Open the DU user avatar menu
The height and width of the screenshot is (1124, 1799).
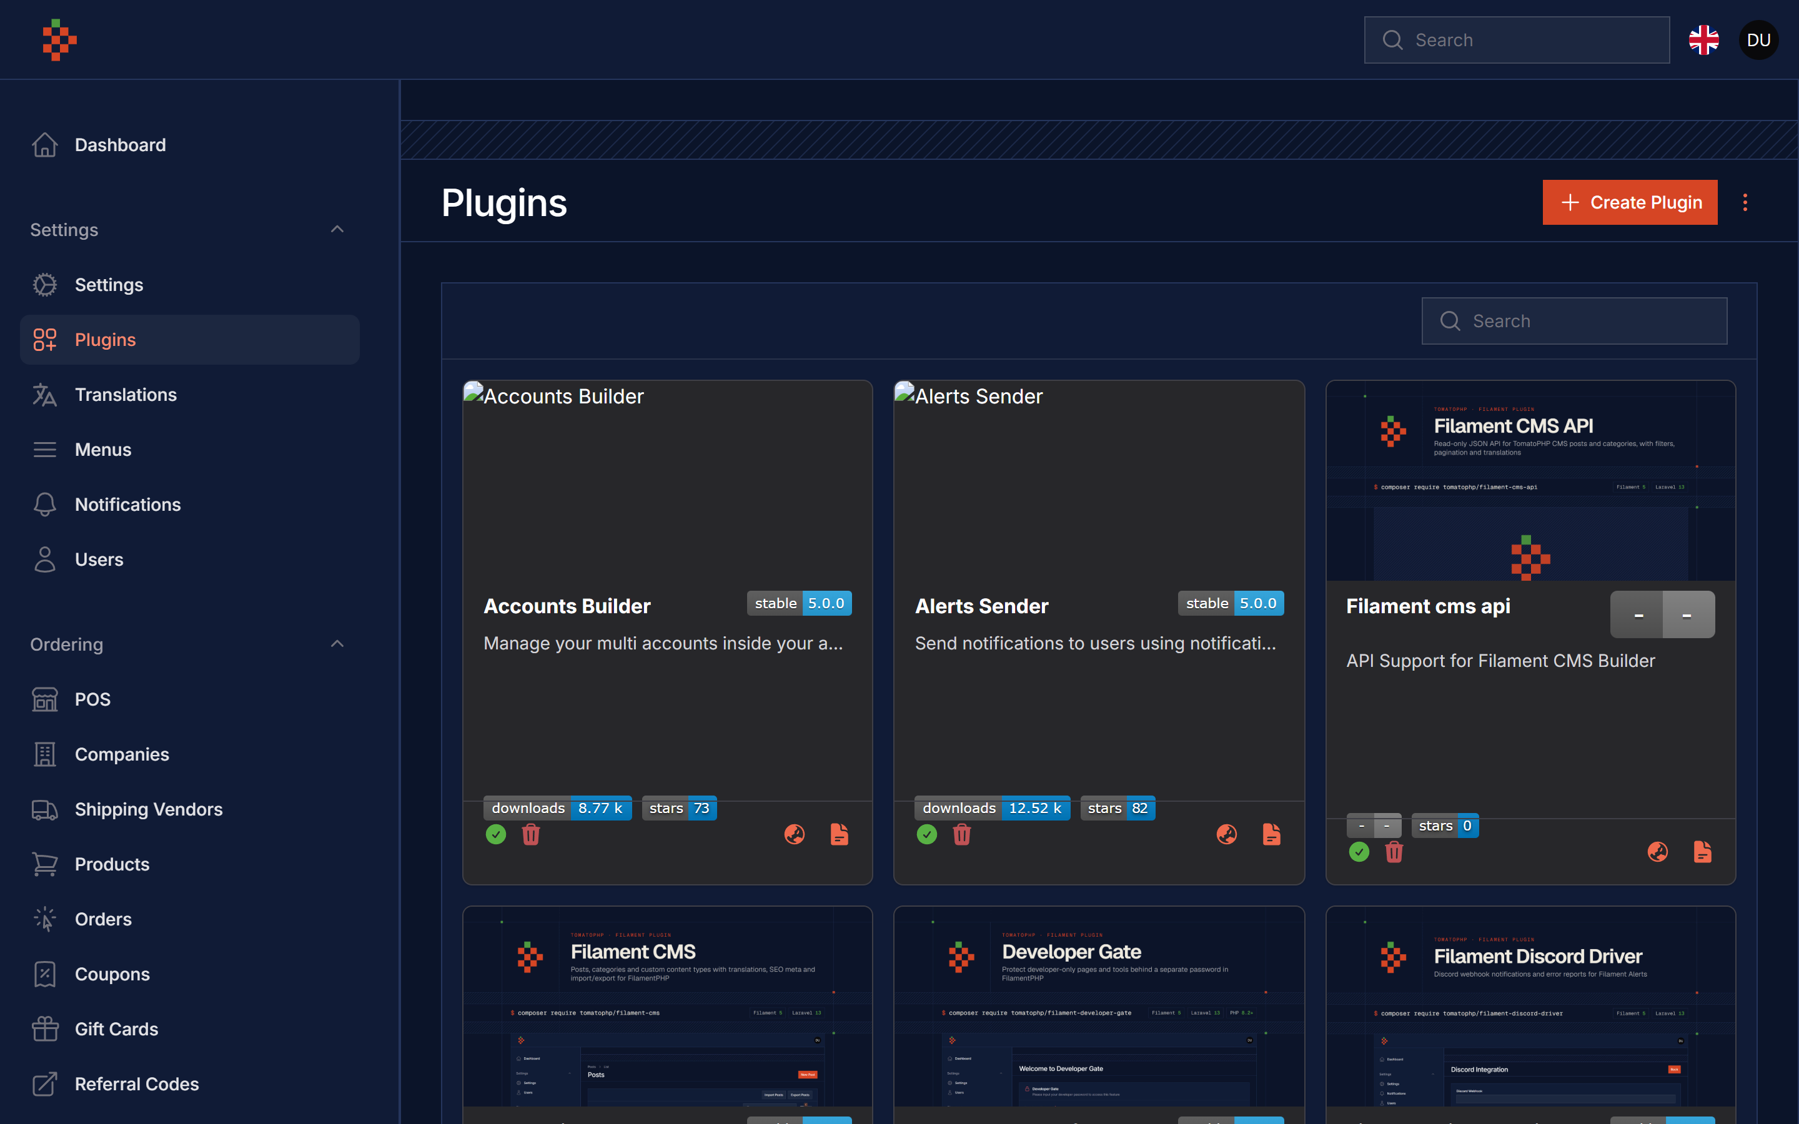point(1758,40)
